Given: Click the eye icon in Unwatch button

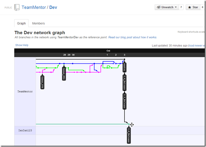Looking at the screenshot, I should coord(158,7).
